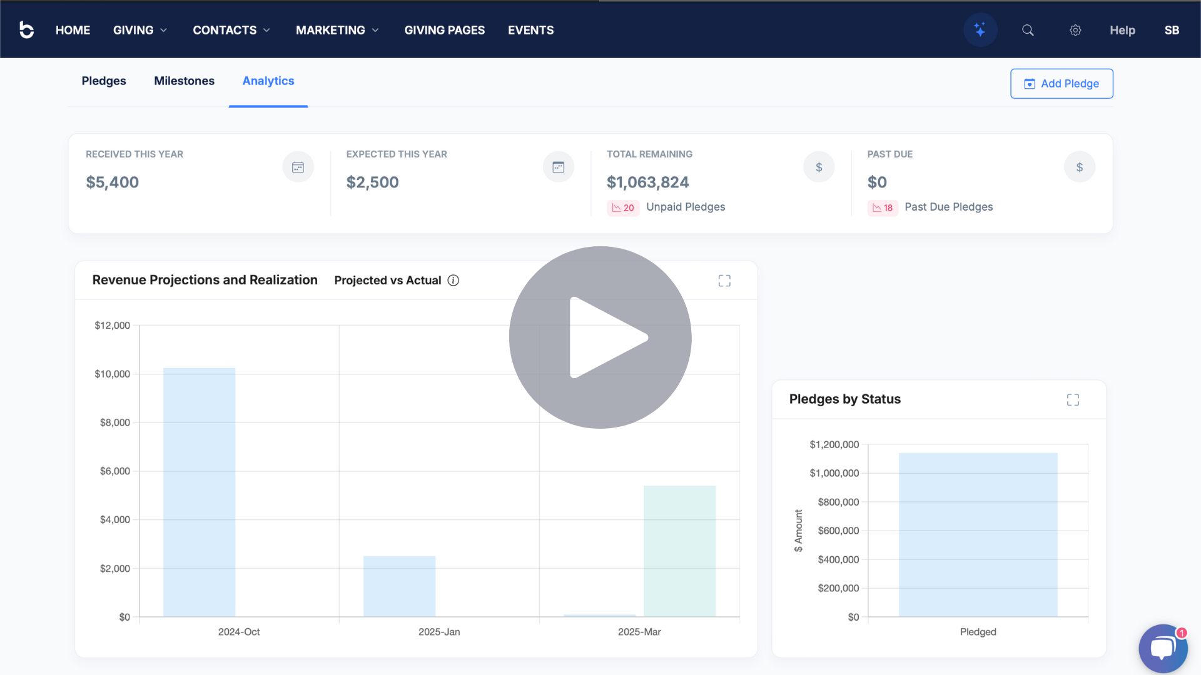The height and width of the screenshot is (675, 1201).
Task: Open the SB user profile menu
Action: click(1172, 30)
